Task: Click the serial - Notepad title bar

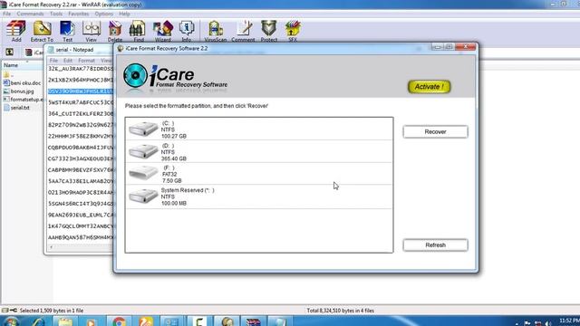Action: coord(79,50)
